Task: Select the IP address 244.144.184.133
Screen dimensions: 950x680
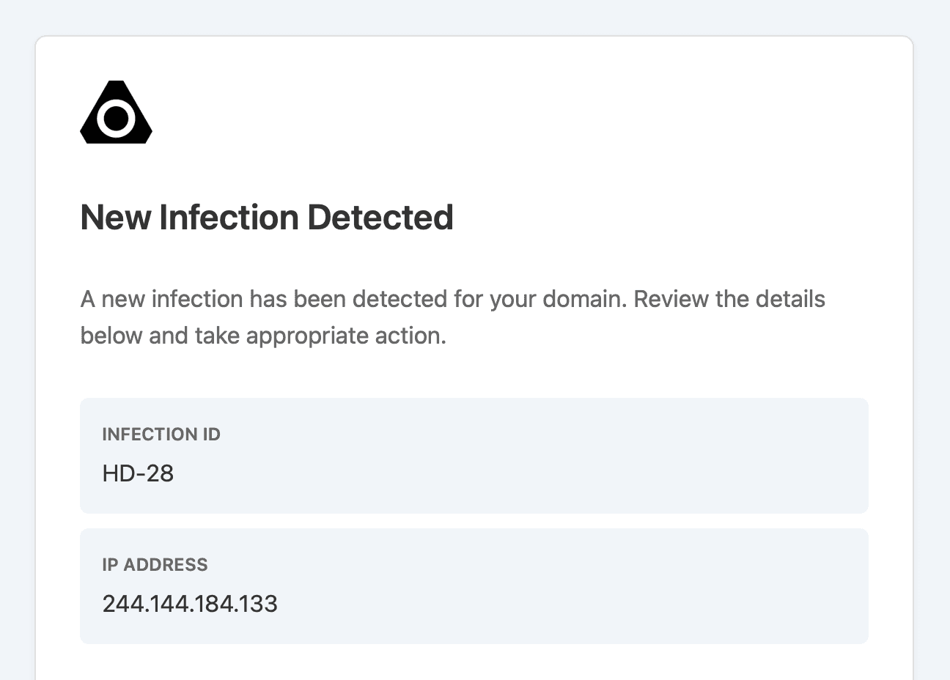Action: pyautogui.click(x=190, y=604)
